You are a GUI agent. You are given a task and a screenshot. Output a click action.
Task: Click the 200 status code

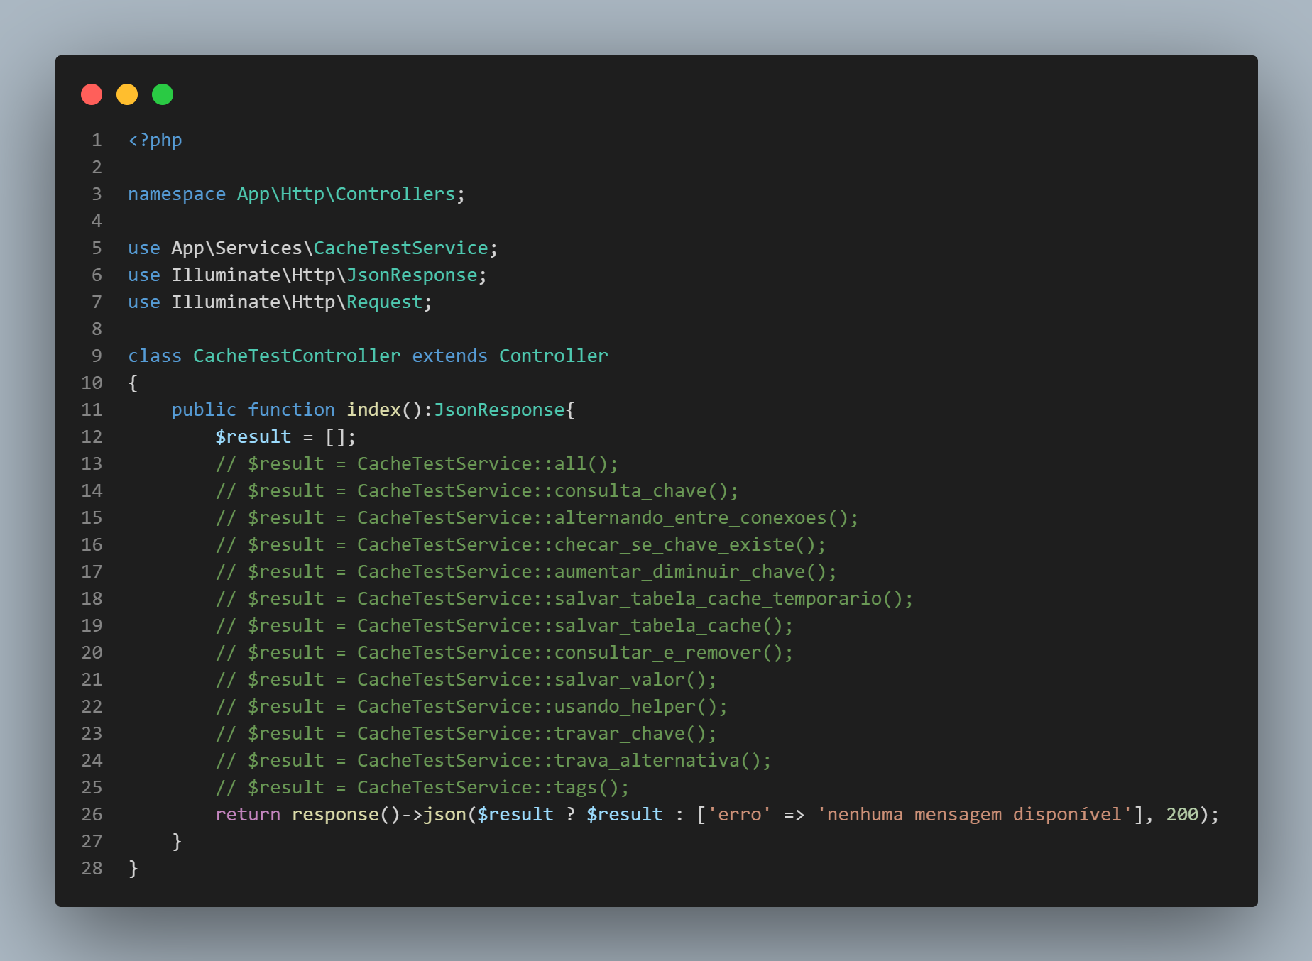(x=1182, y=815)
